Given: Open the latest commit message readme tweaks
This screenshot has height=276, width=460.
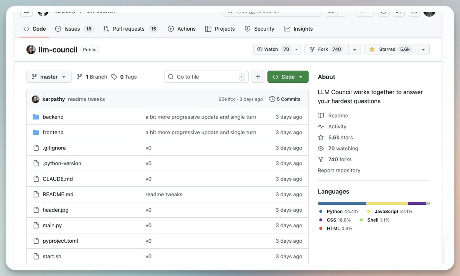Looking at the screenshot, I should 86,99.
